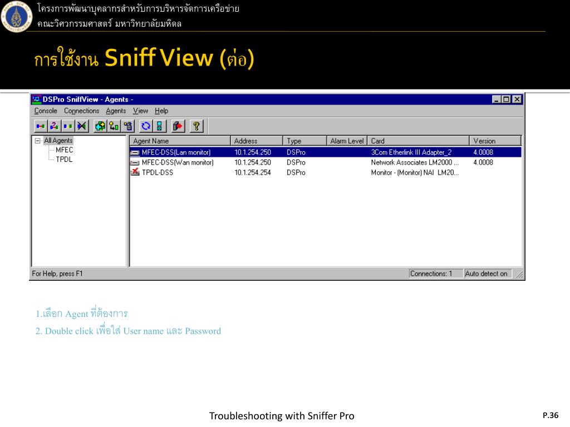Click the Connections: 1 status bar pane
This screenshot has height=427, width=570.
[435, 274]
